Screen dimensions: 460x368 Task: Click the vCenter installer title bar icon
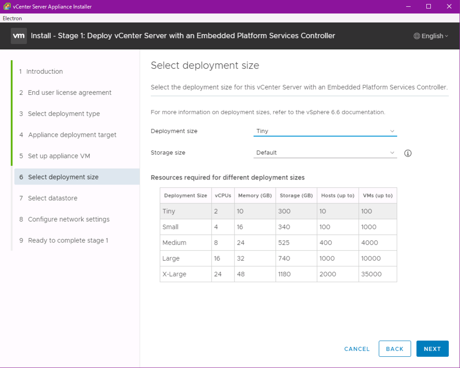7,6
